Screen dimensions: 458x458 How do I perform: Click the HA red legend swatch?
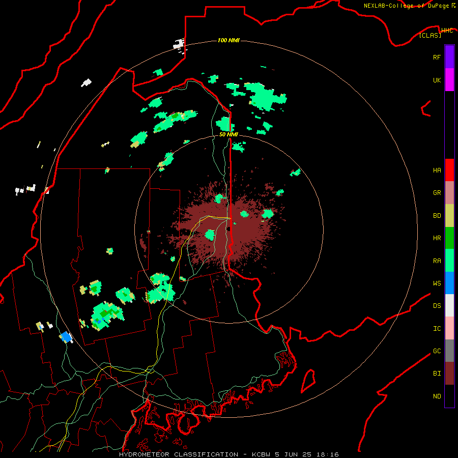pyautogui.click(x=449, y=170)
